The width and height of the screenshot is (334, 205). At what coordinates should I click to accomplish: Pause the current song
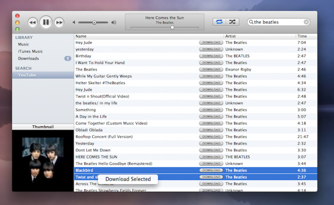click(x=46, y=22)
